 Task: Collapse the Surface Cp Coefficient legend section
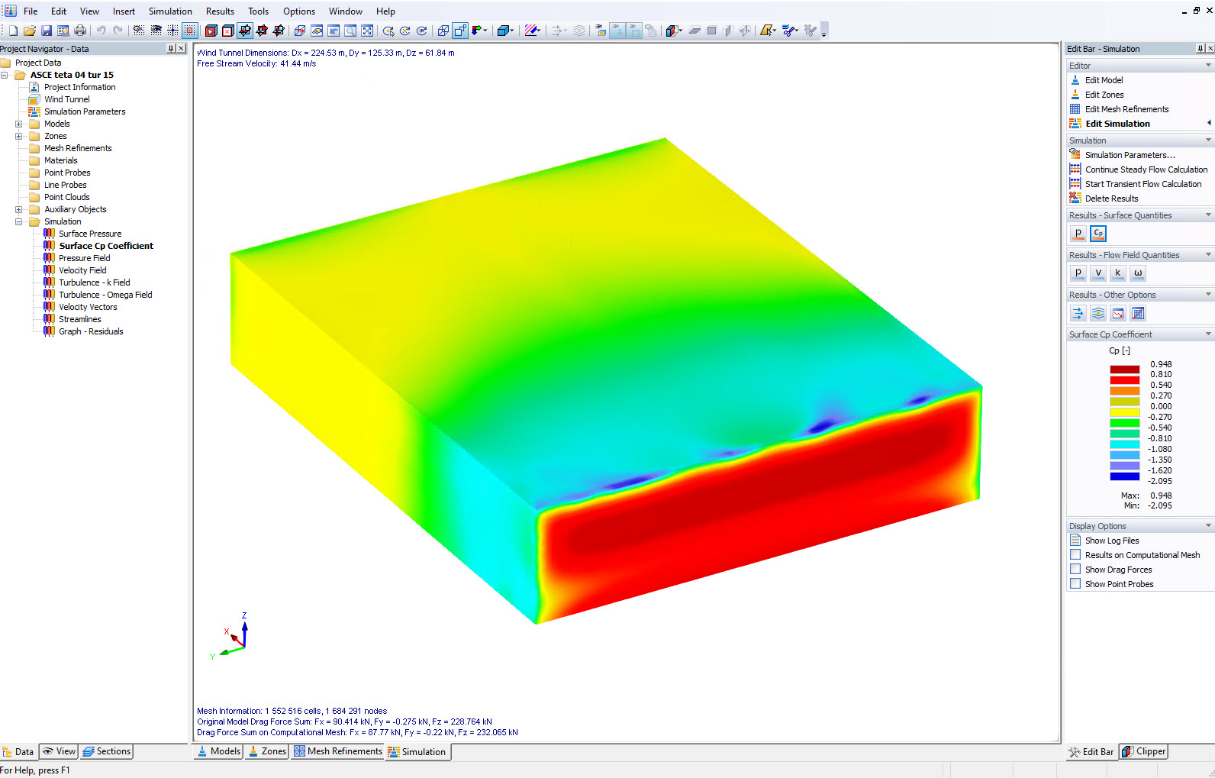tap(1208, 334)
